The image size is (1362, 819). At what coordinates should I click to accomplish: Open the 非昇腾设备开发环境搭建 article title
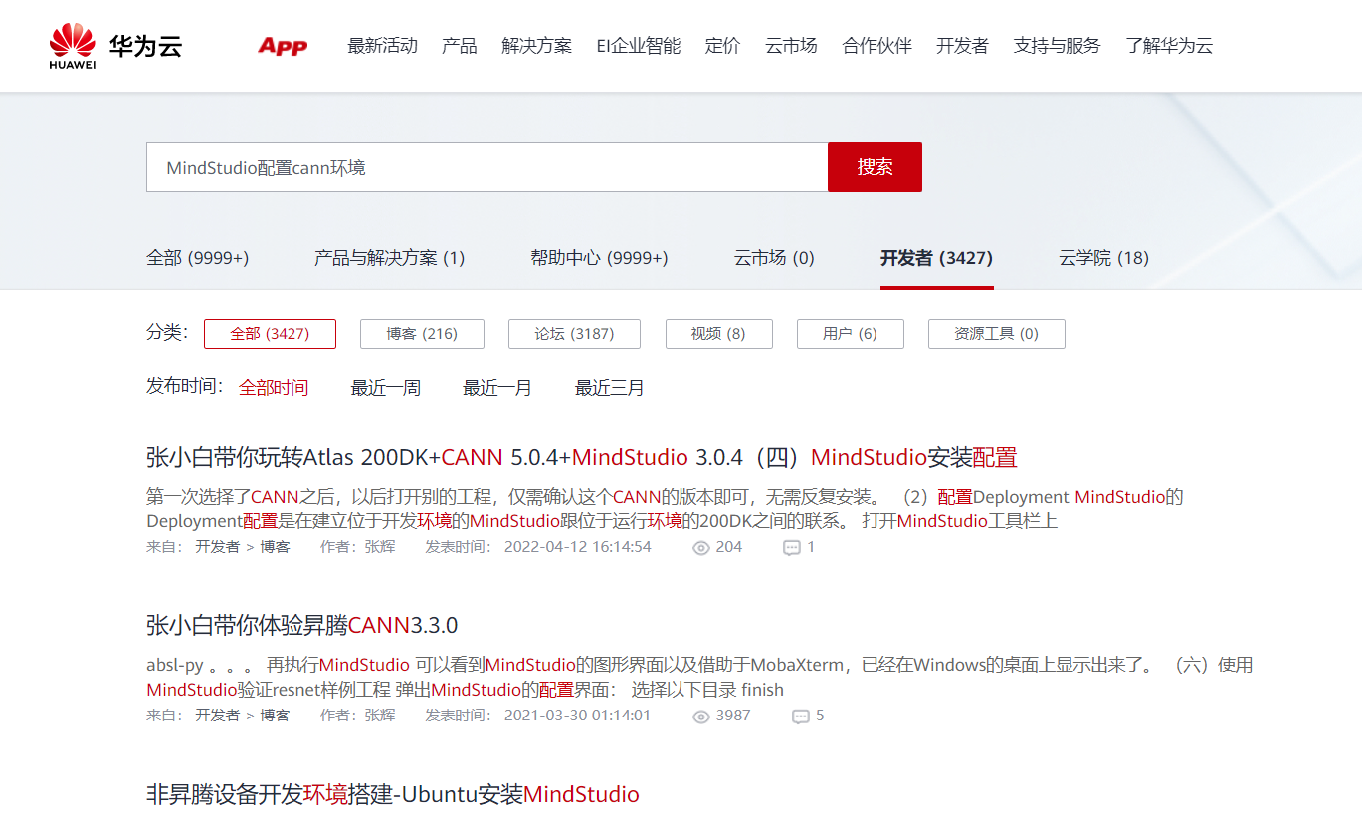393,794
